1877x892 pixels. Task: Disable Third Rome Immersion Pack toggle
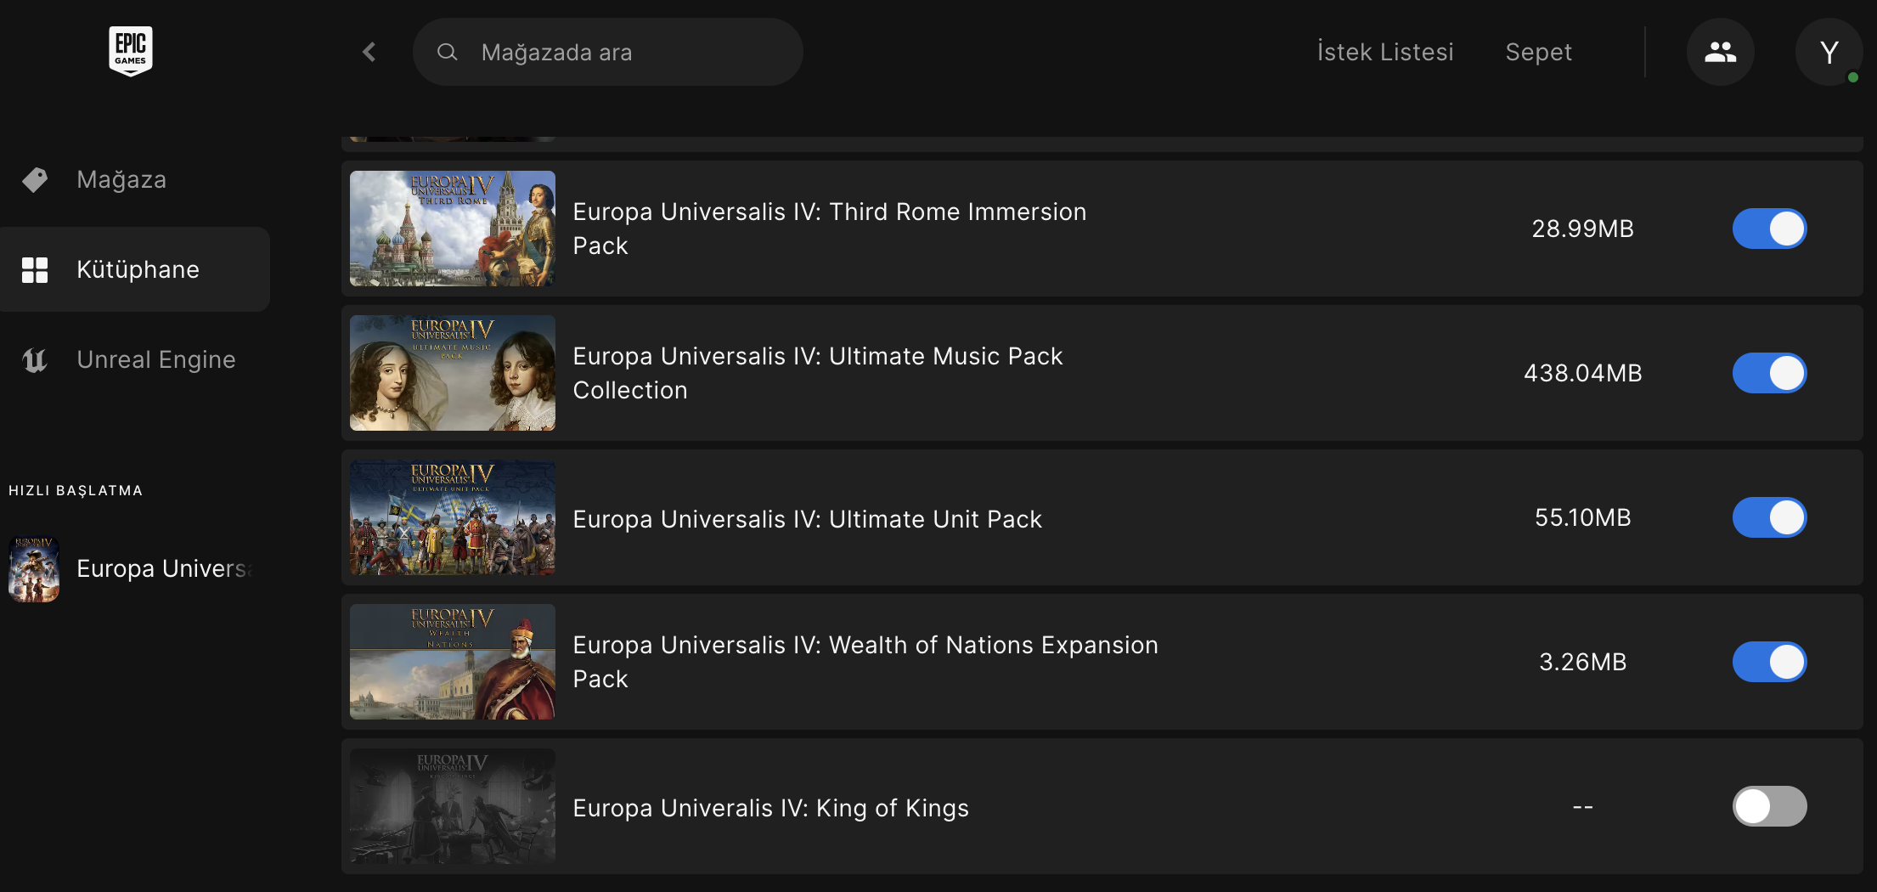pyautogui.click(x=1769, y=229)
